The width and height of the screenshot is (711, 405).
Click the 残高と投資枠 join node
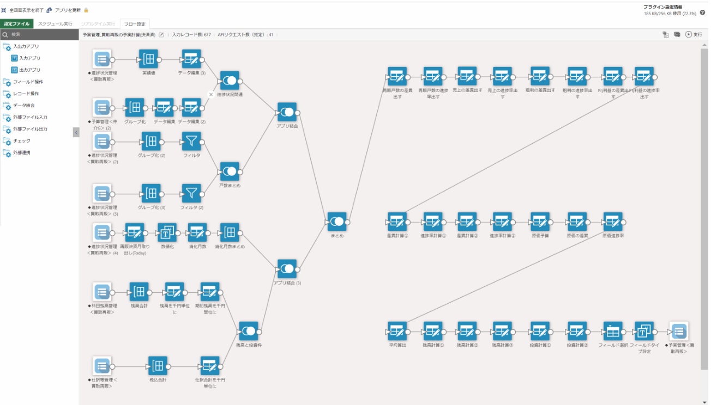click(249, 331)
